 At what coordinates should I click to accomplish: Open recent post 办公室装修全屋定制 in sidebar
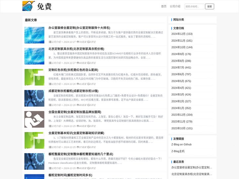(192, 167)
